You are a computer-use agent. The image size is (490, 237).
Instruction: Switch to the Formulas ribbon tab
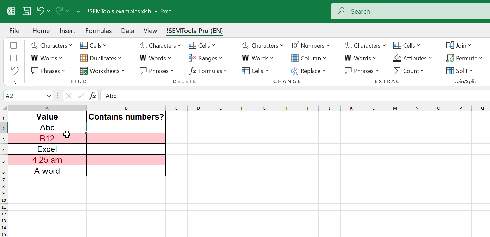pyautogui.click(x=99, y=31)
